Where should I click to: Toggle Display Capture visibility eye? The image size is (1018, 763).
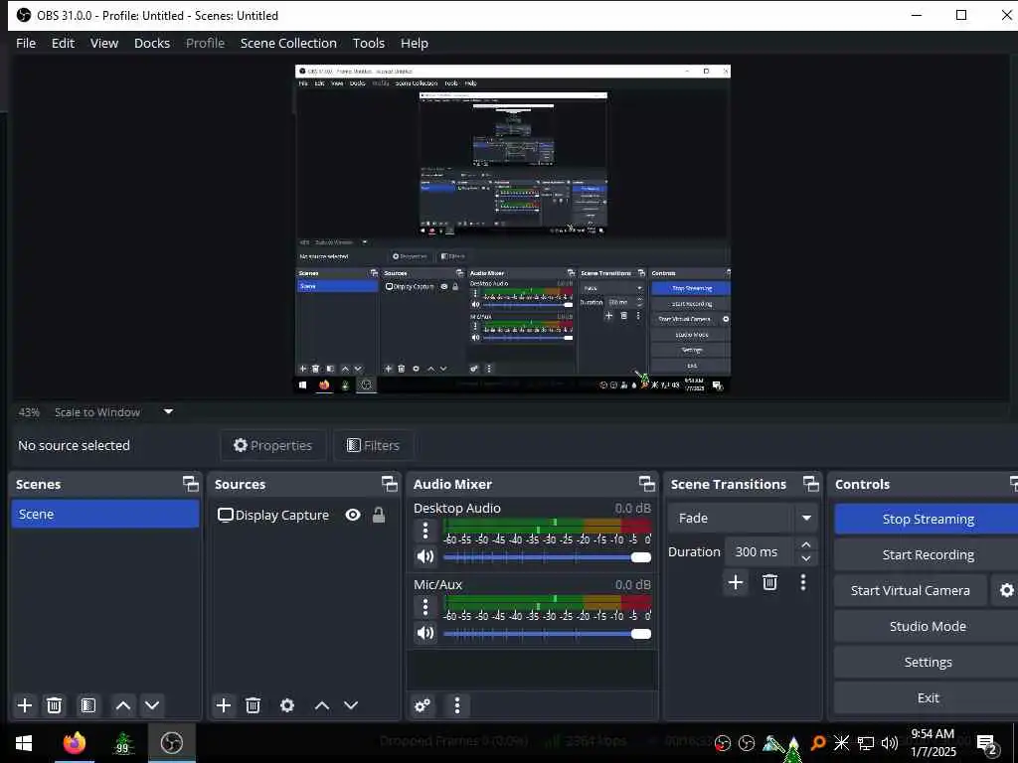(x=353, y=515)
